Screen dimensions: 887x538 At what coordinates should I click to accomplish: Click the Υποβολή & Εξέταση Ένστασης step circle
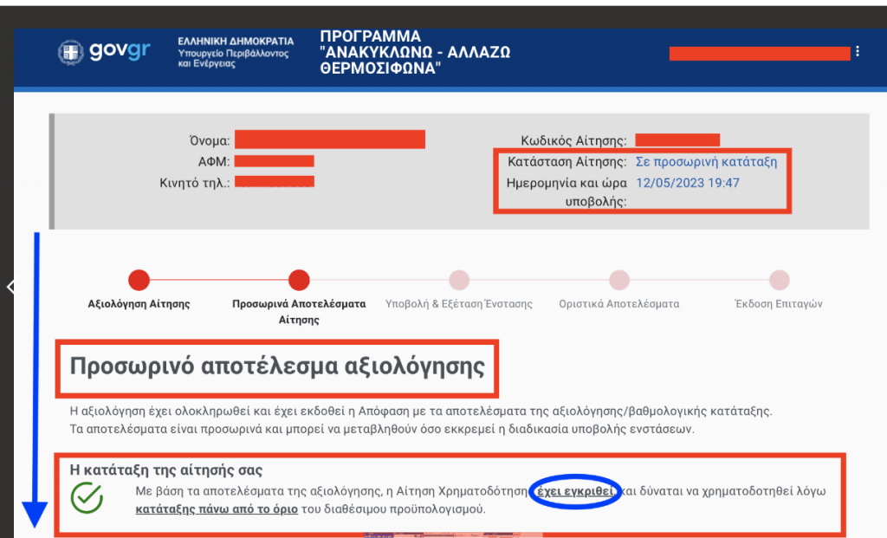click(x=458, y=280)
